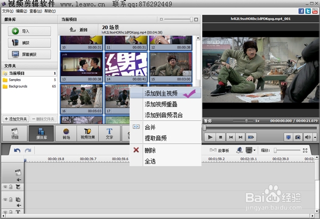Switch to the Media Library (媒体库) tab
The width and height of the screenshot is (320, 219).
tap(42, 134)
